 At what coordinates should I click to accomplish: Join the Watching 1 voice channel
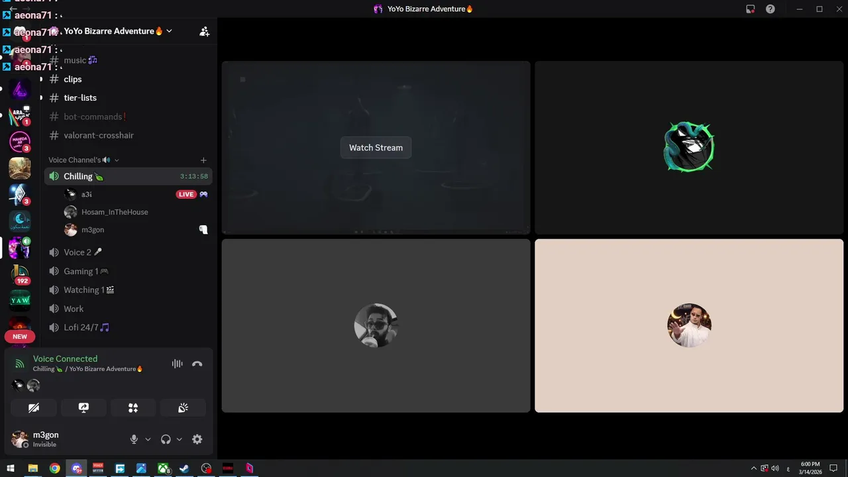click(x=129, y=290)
